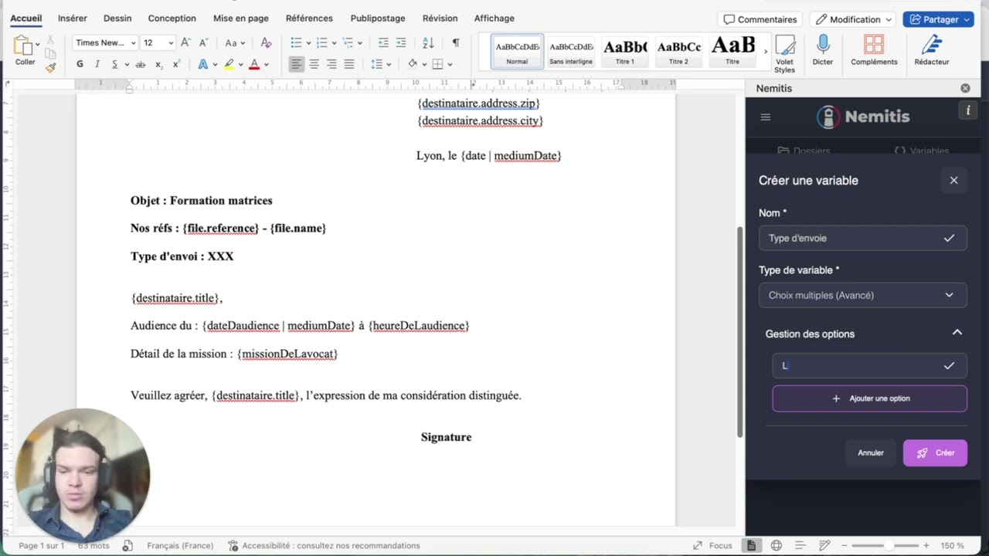Sort text with the A-Z icon
989x556 pixels.
428,42
